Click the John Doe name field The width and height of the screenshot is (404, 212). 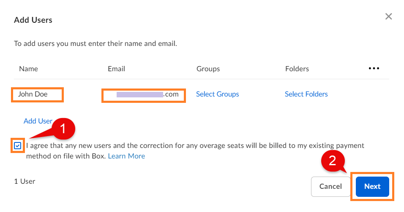[37, 94]
